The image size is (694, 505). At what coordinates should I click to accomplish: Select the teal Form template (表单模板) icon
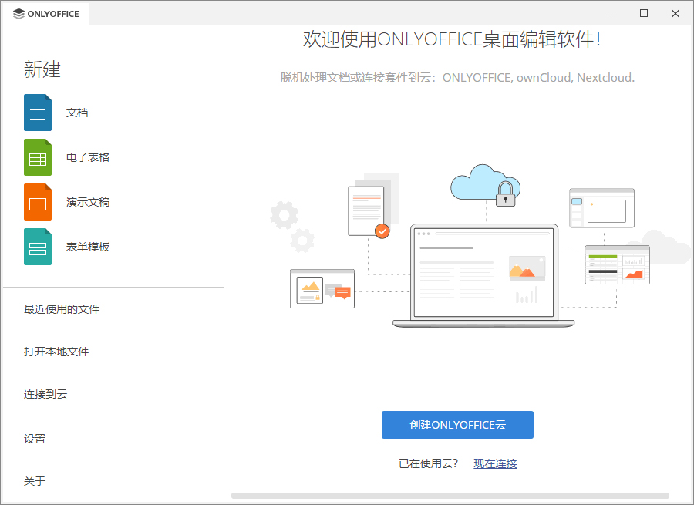click(x=37, y=246)
